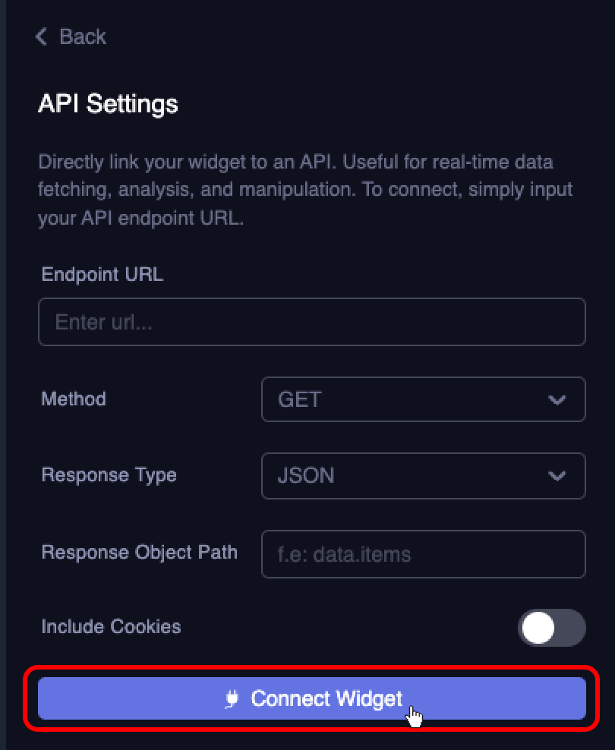Click the chevron on the Response Type dropdown
The height and width of the screenshot is (750, 615).
558,476
